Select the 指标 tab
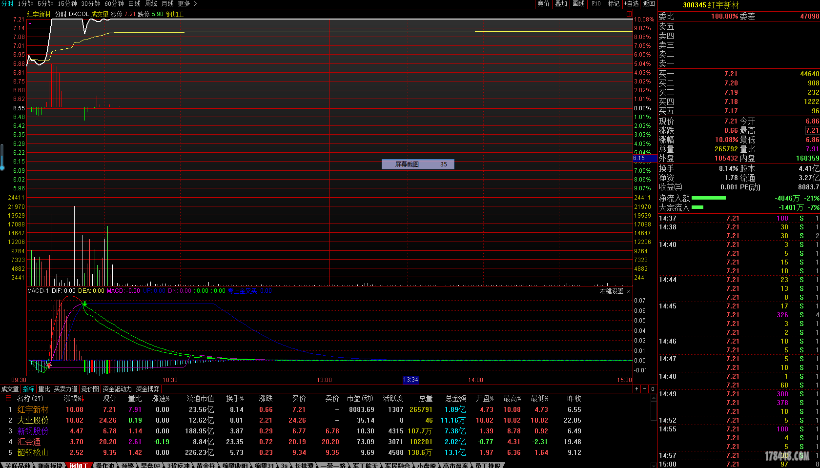Screen dimensions: 820x468 tap(29, 389)
